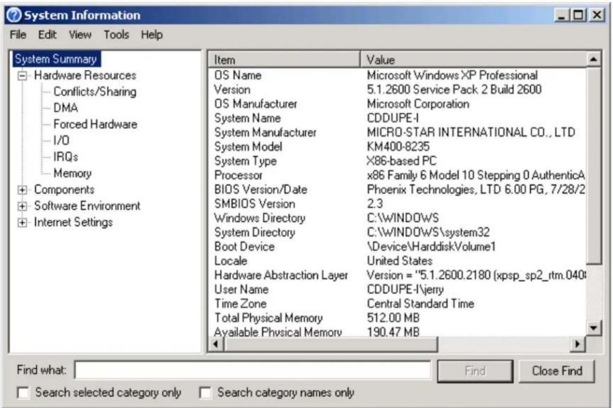Screen dimensions: 613x408
Task: Open the File menu
Action: coord(18,35)
